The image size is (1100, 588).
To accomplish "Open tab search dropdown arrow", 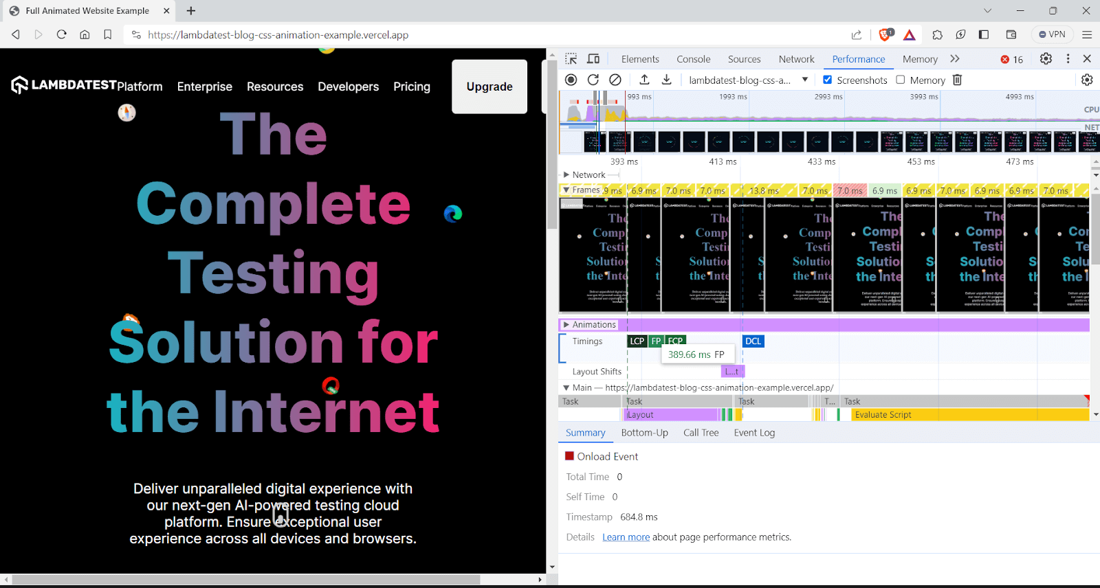I will point(987,11).
